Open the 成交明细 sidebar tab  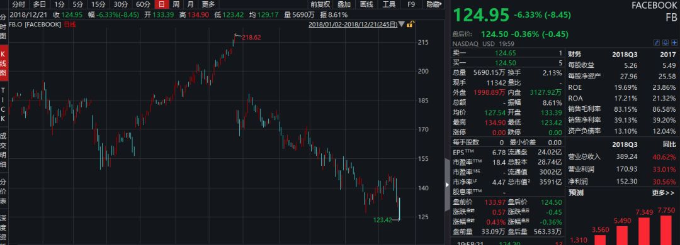4,150
